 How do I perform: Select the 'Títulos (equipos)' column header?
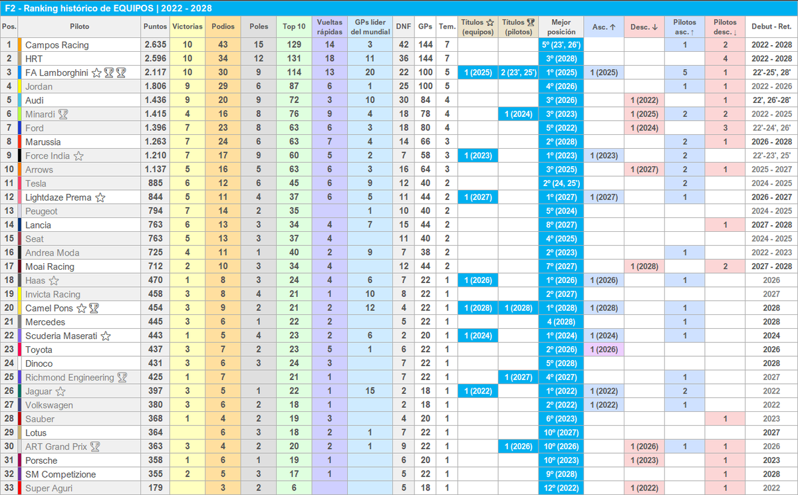477,27
